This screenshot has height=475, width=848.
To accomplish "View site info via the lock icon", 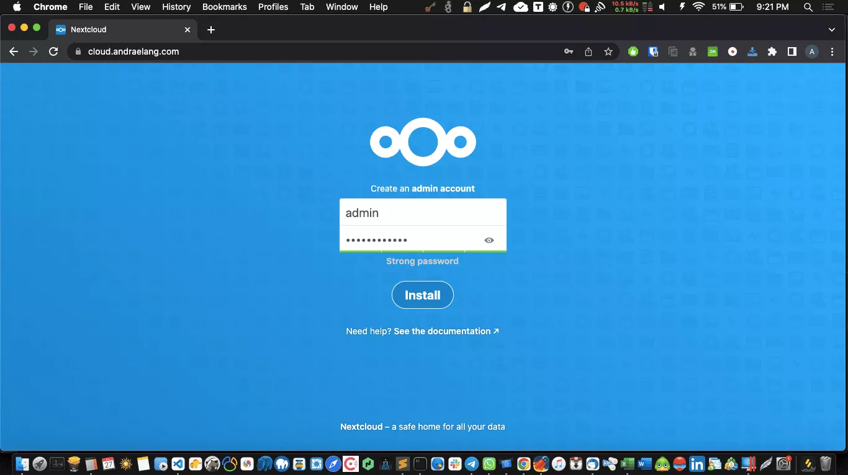I will 78,51.
